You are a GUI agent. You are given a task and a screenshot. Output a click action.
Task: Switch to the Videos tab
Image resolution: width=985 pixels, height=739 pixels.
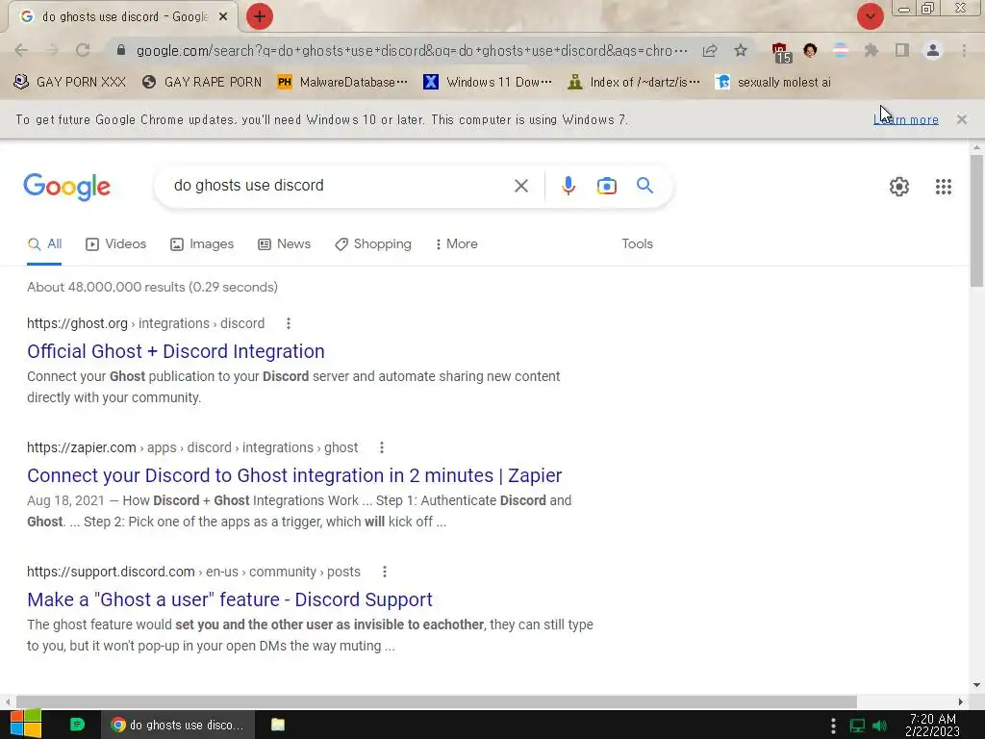115,243
